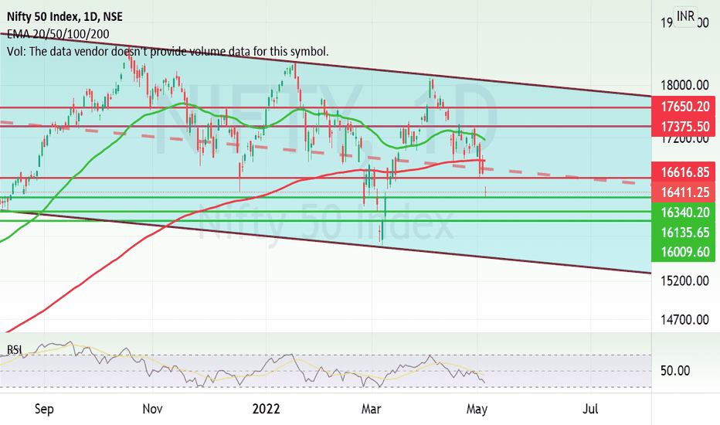Image resolution: width=720 pixels, height=425 pixels.
Task: Click the Nov date axis label
Action: coord(152,409)
